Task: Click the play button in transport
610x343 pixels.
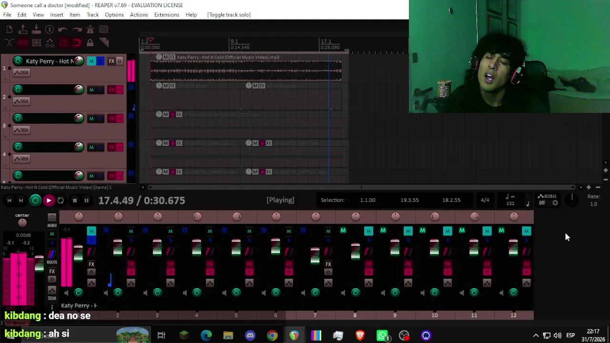Action: coord(49,201)
